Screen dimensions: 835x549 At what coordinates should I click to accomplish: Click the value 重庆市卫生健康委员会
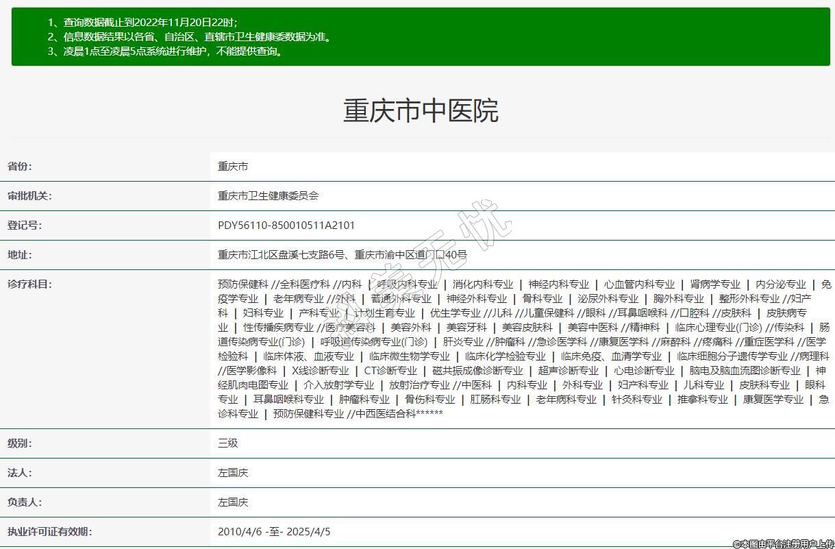(269, 195)
